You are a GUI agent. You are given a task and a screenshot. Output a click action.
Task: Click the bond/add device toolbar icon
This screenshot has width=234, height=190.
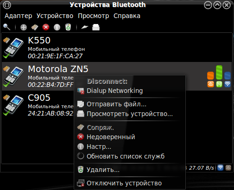(24, 27)
